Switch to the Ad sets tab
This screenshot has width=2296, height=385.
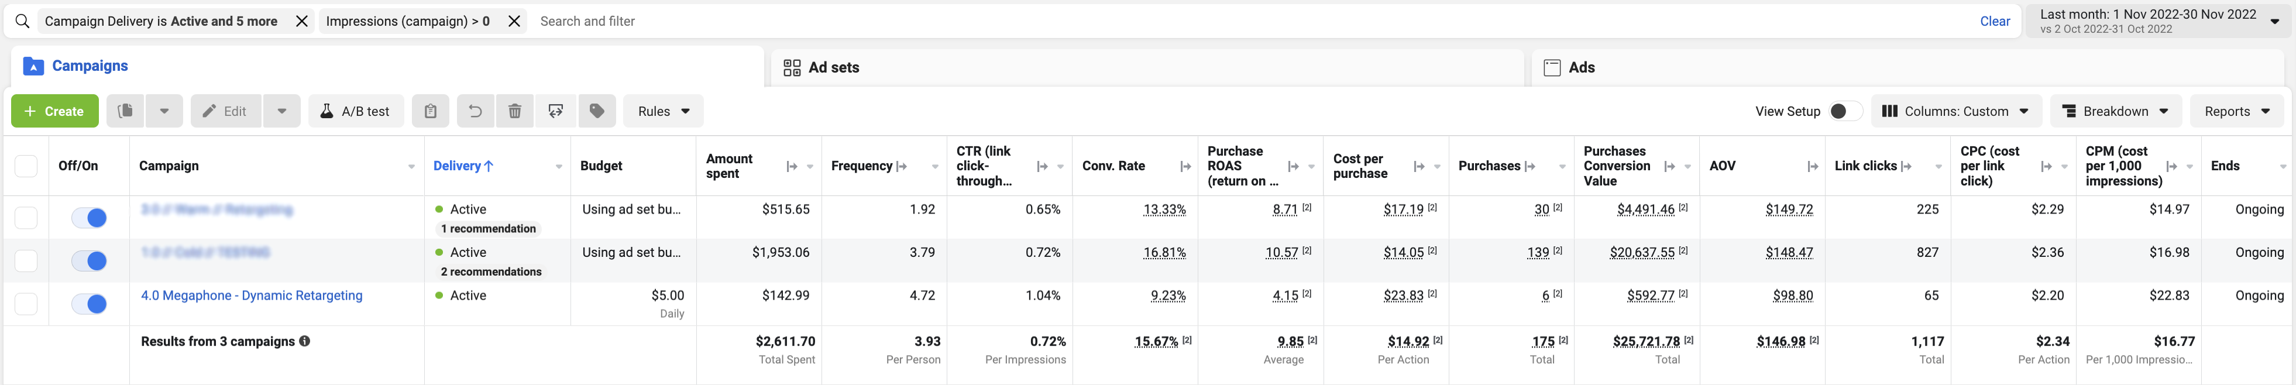(833, 68)
